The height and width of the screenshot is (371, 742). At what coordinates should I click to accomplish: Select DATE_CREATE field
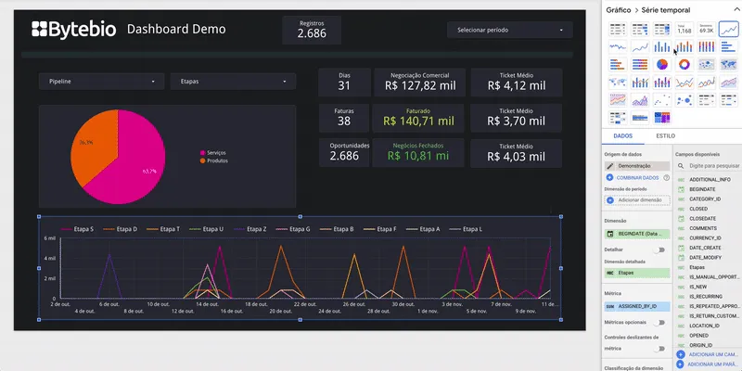tap(706, 248)
